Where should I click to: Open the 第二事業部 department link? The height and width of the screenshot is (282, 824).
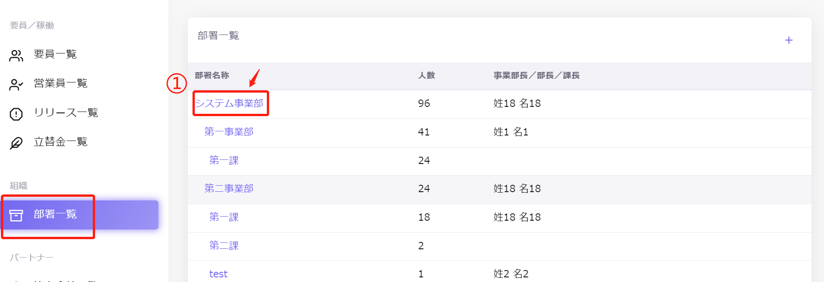[229, 188]
